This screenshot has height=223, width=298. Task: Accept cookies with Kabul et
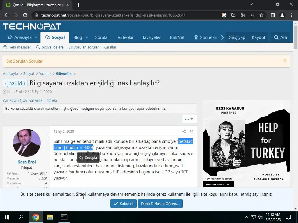[x=123, y=204]
